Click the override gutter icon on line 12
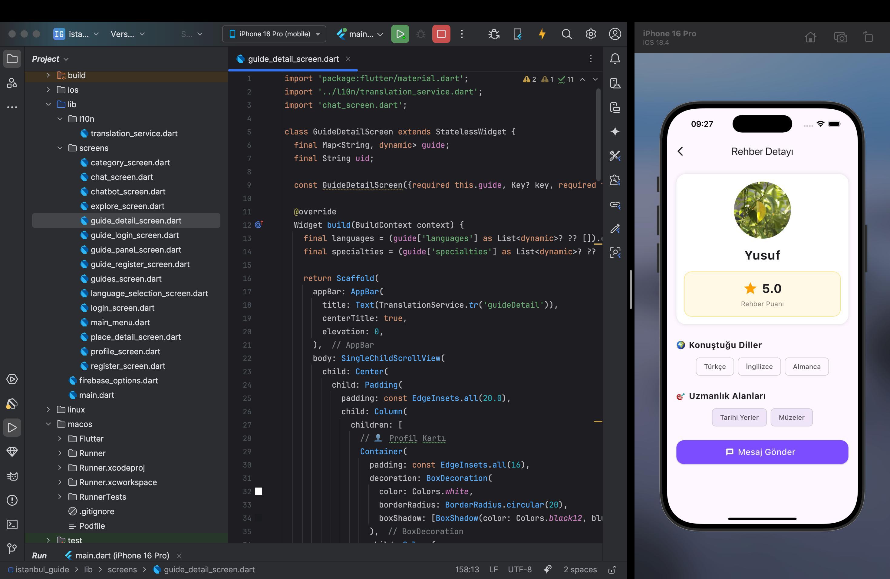Image resolution: width=890 pixels, height=579 pixels. coord(259,224)
